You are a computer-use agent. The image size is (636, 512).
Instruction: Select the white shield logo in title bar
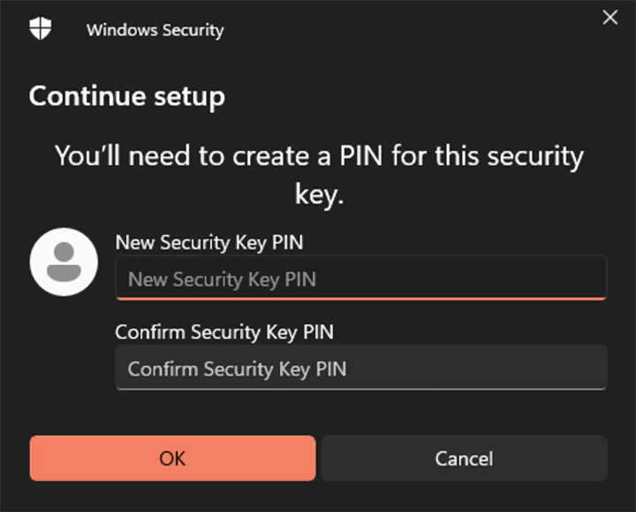click(41, 29)
